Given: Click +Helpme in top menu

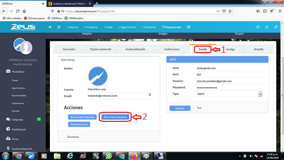Looking at the screenshot, I should 72,27.
